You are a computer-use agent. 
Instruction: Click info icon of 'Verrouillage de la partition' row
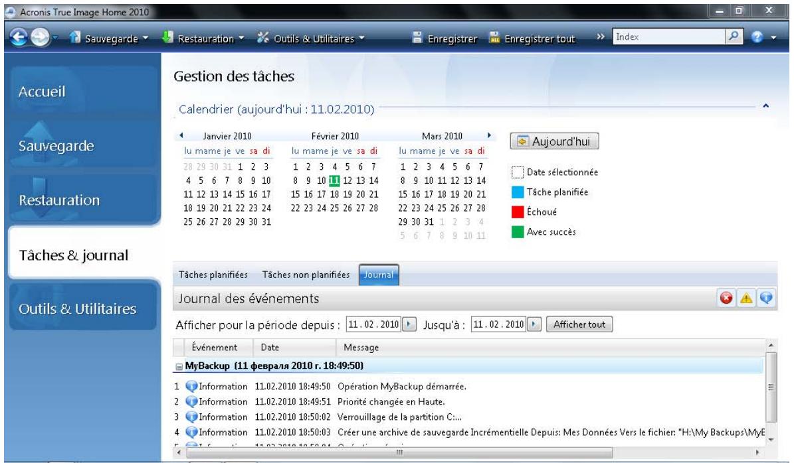click(191, 417)
